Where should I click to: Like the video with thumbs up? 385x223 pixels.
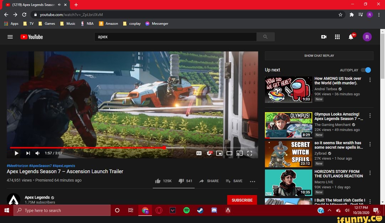pyautogui.click(x=163, y=181)
